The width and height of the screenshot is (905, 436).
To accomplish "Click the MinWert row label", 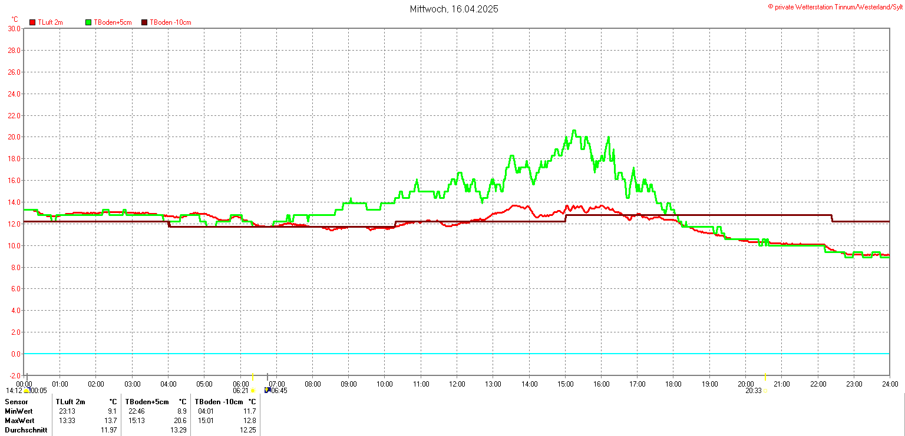I will point(19,411).
